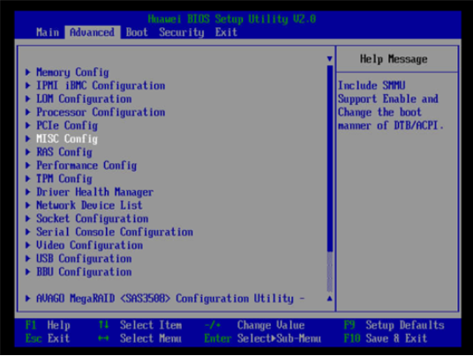Open IPMI iBMC Configuration submenu
Image resolution: width=473 pixels, height=356 pixels.
point(101,85)
